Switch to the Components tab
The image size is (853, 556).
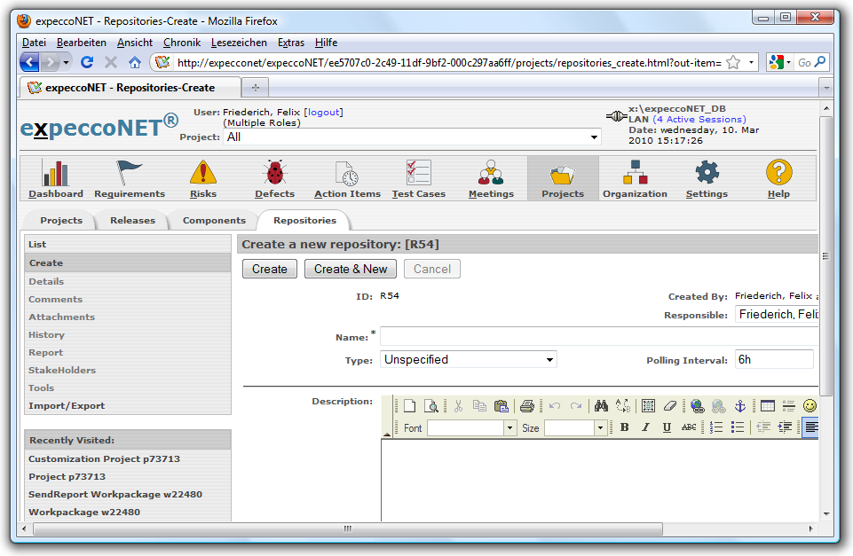point(214,220)
